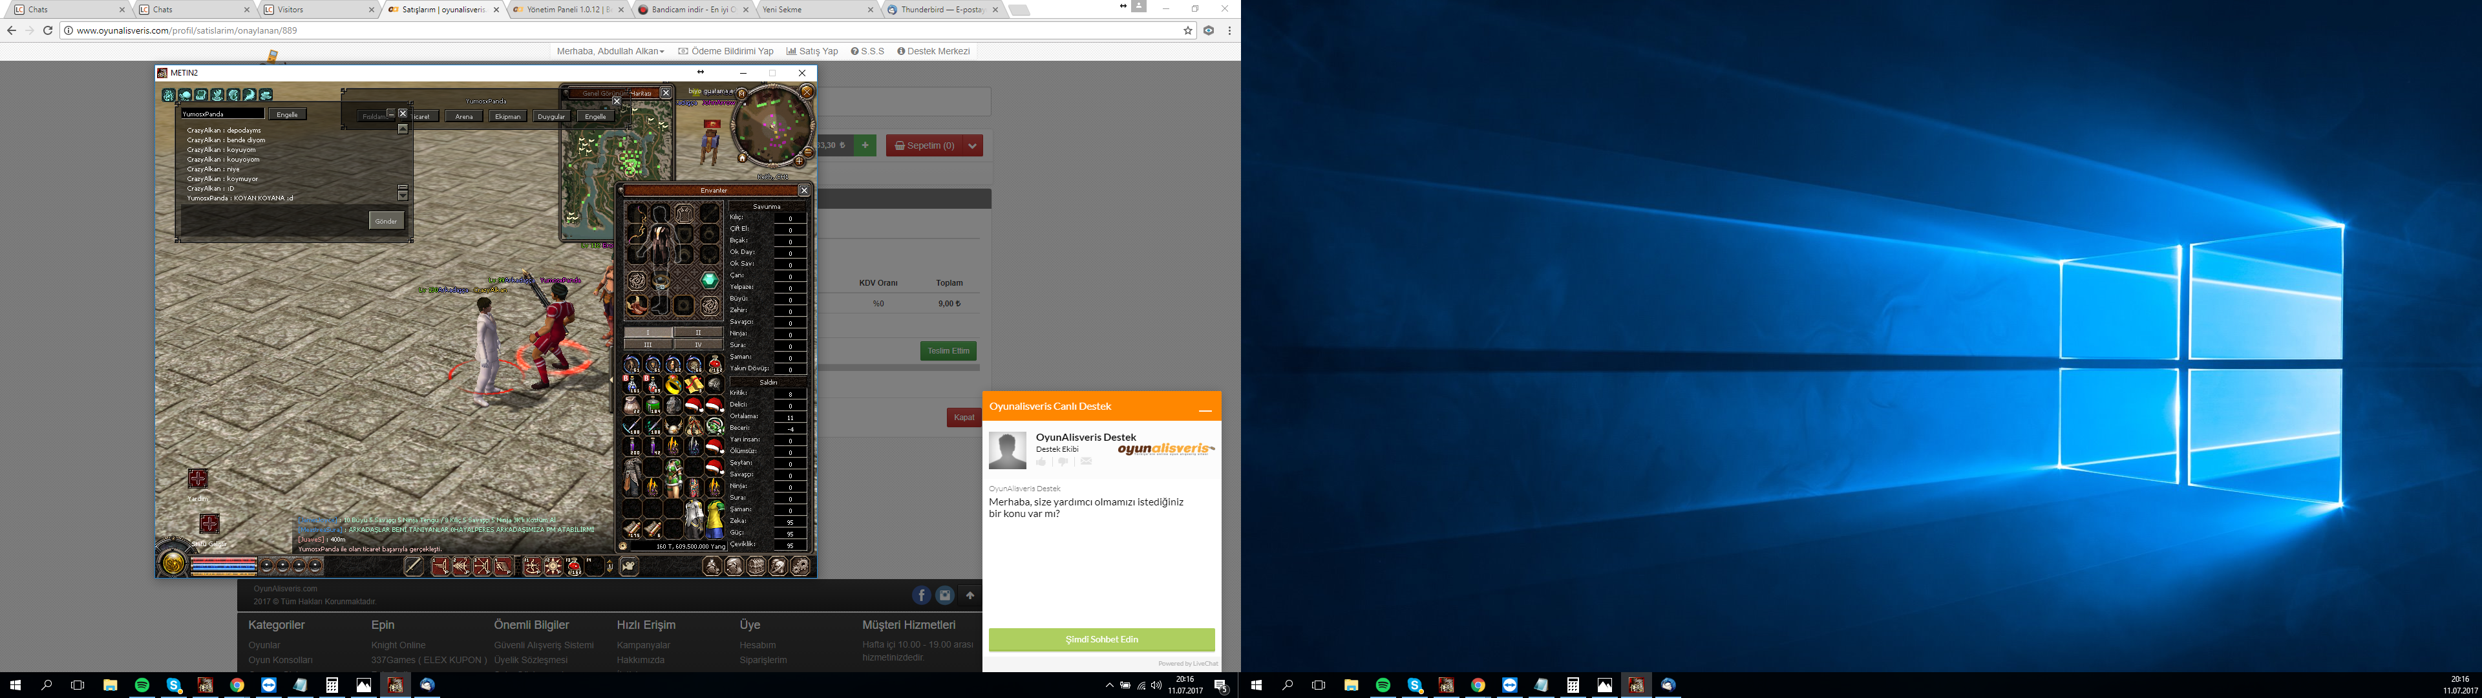The width and height of the screenshot is (2482, 698).
Task: Switch to the Thunderbird browser tab
Action: coord(943,10)
